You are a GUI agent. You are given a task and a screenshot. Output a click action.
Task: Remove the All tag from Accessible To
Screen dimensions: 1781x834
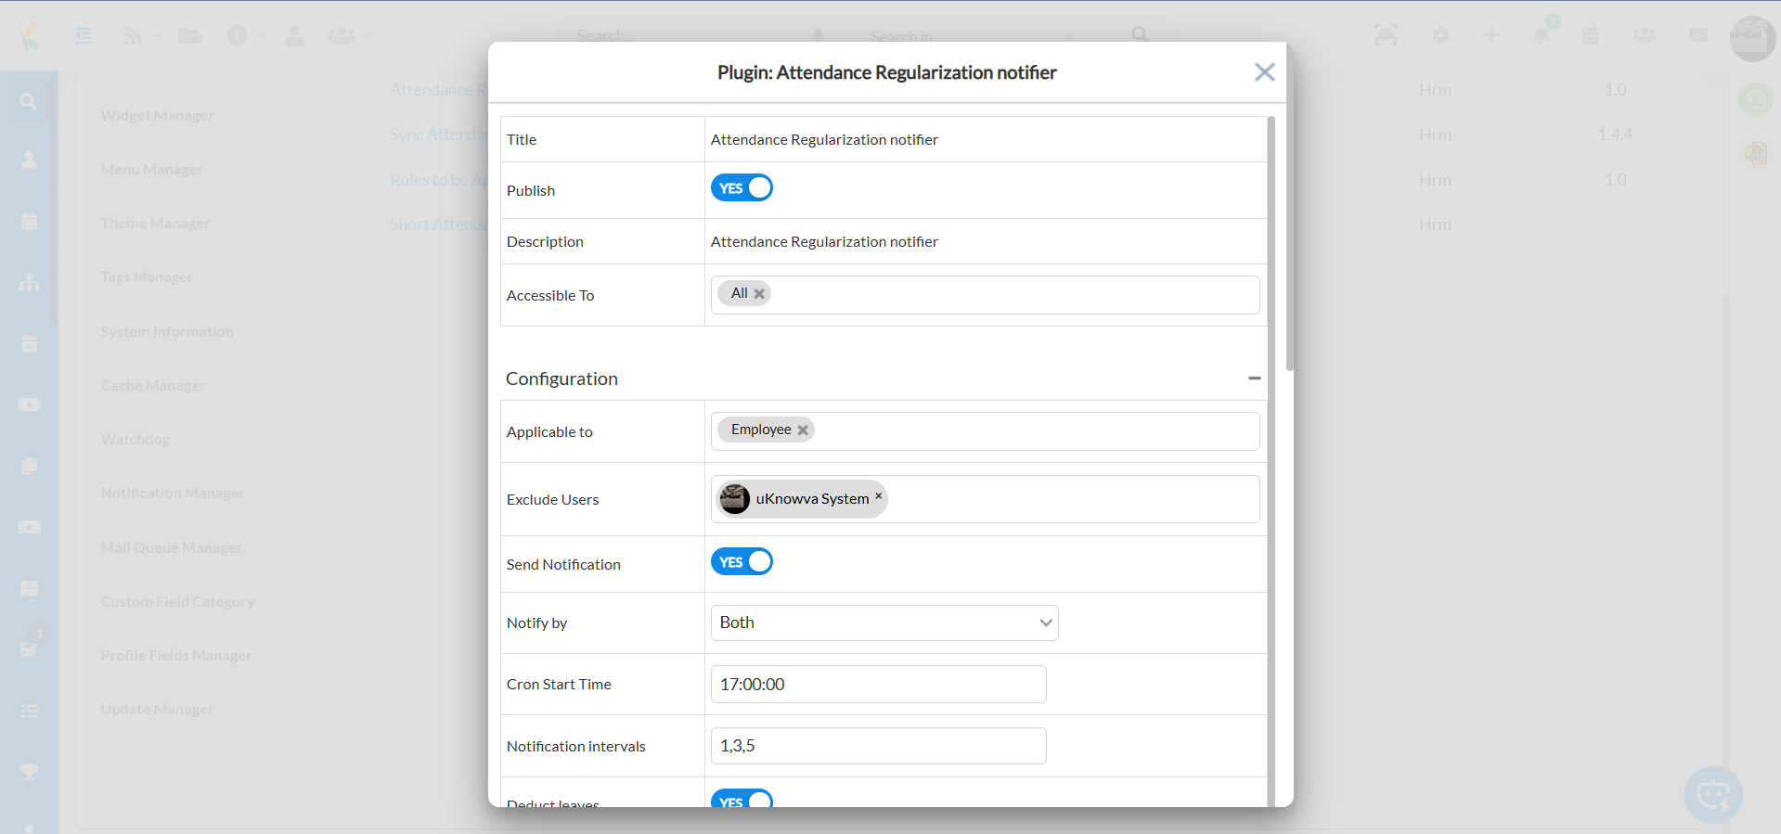(759, 294)
